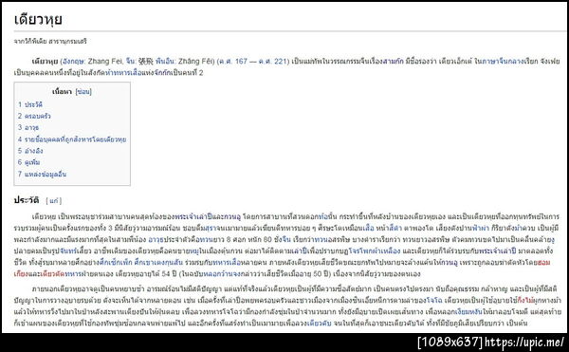Jump to contents entry 3 อาวุธ

point(28,127)
